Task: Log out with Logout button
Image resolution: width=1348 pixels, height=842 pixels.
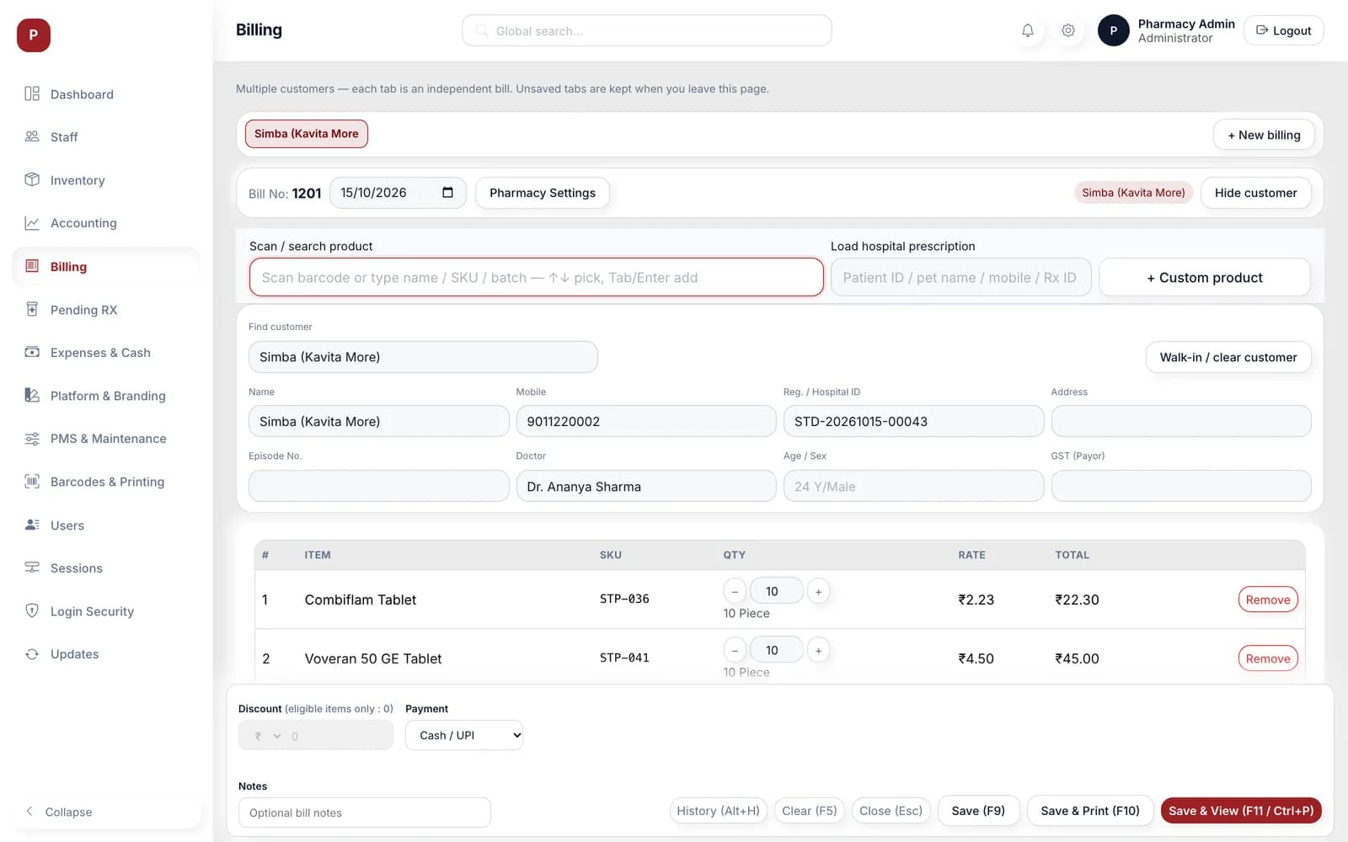Action: pos(1284,30)
